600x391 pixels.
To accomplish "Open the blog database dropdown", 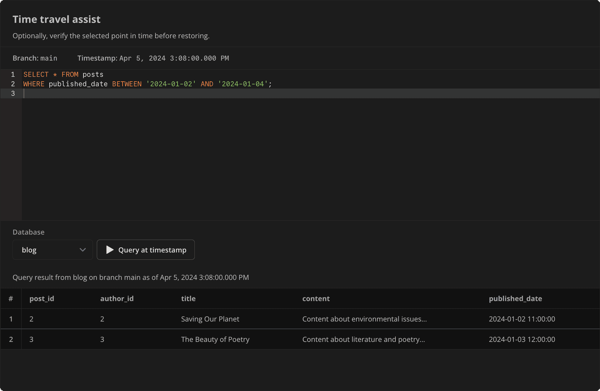I will 52,250.
